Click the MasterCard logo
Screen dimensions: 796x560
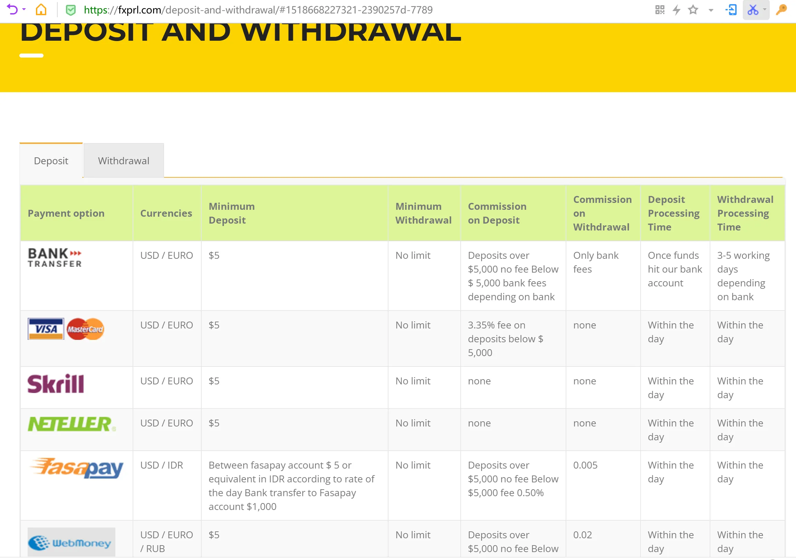tap(85, 329)
